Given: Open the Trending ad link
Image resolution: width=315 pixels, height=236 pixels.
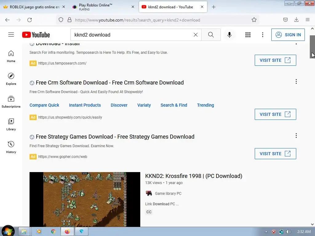Looking at the screenshot, I should (205, 105).
